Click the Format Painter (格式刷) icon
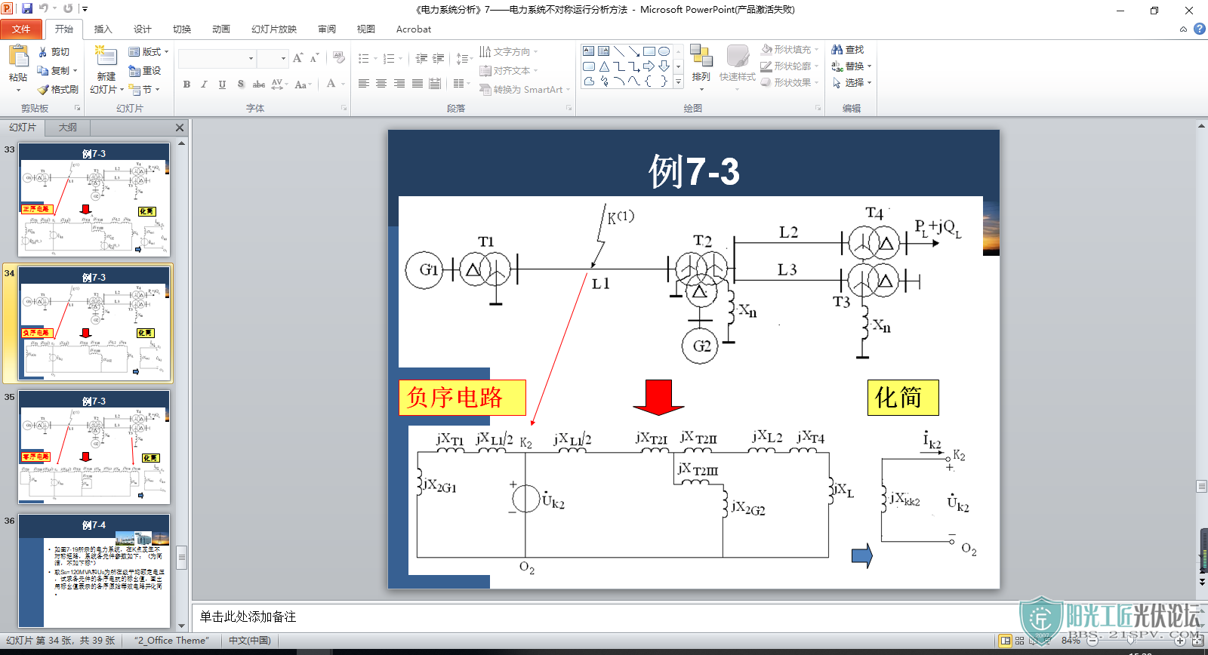 43,90
